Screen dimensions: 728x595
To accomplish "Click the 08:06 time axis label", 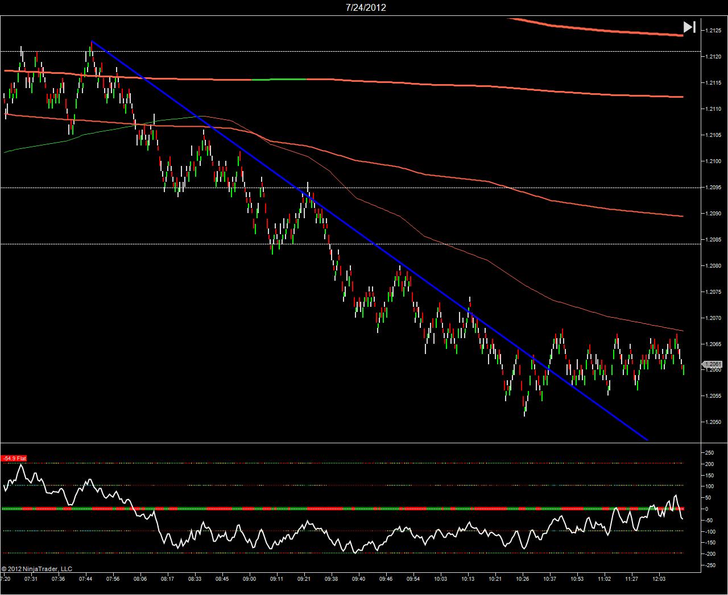I will pyautogui.click(x=140, y=579).
